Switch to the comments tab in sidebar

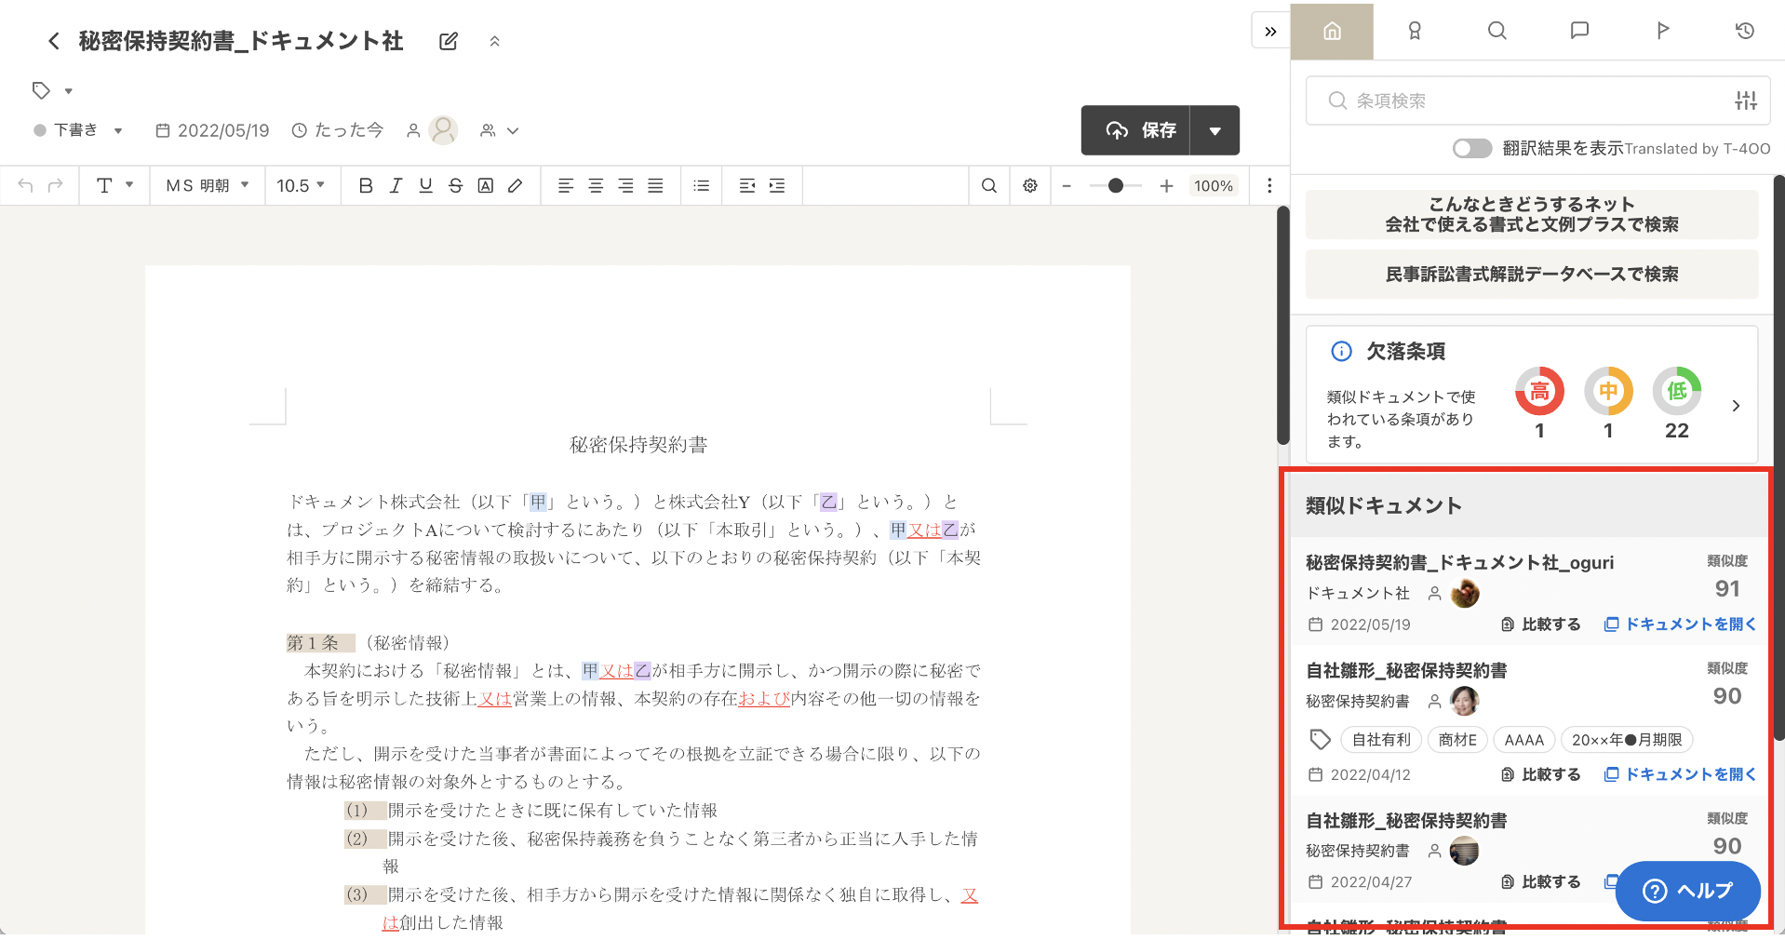1579,31
